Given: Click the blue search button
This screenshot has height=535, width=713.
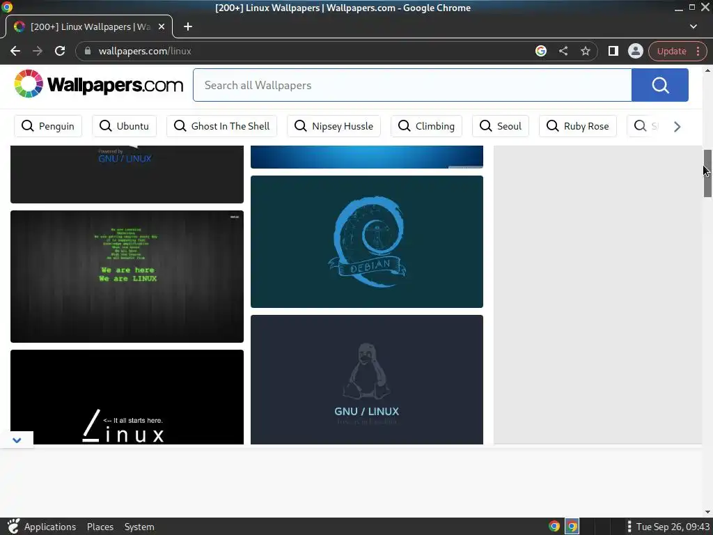Looking at the screenshot, I should pos(660,85).
